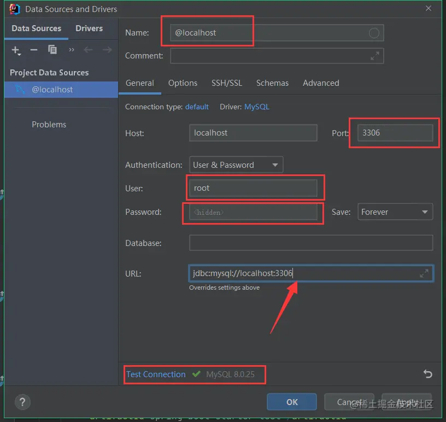Click the Host input field
The height and width of the screenshot is (422, 446).
click(x=253, y=133)
